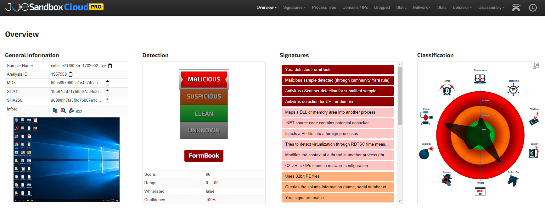The height and width of the screenshot is (210, 545).
Task: Click the Spreading classification icon
Action: click(513, 90)
